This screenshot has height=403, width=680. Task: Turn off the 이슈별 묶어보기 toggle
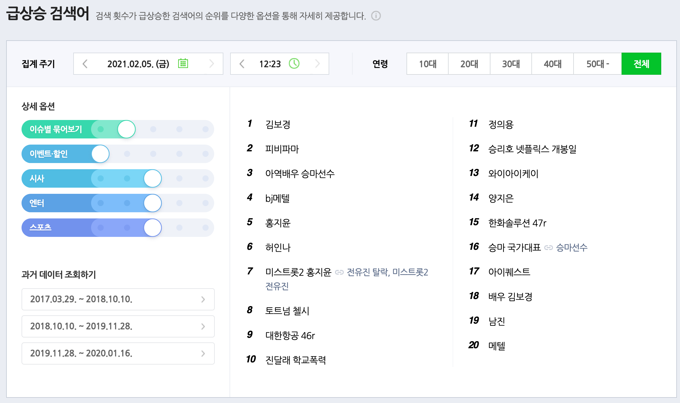[x=126, y=129]
